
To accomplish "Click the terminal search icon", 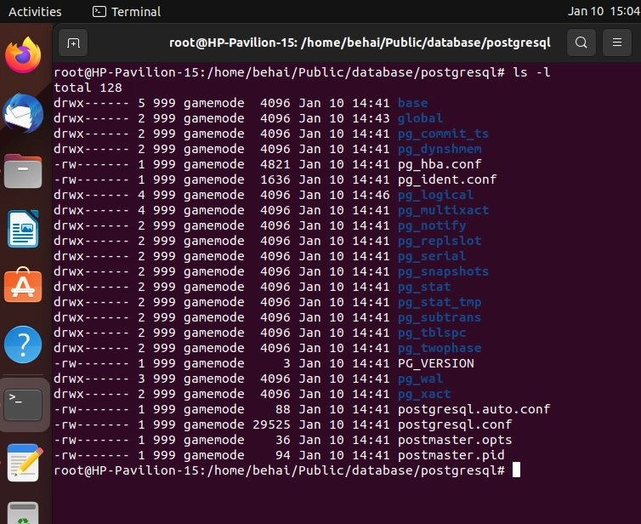I will (581, 43).
